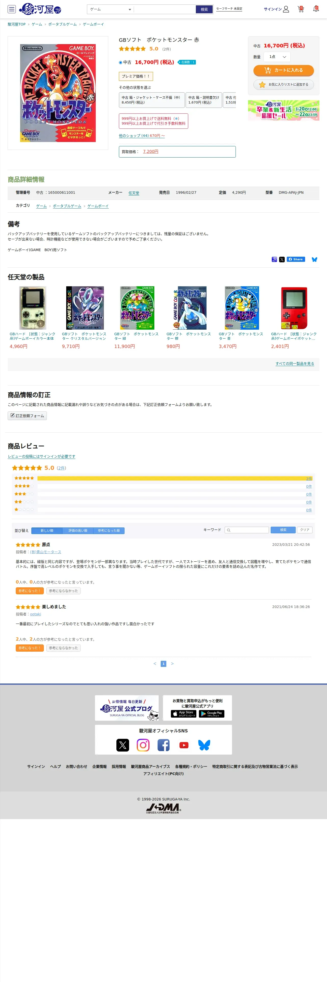Image resolution: width=327 pixels, height=982 pixels.
Task: Add to favorites list button
Action: coord(284,85)
